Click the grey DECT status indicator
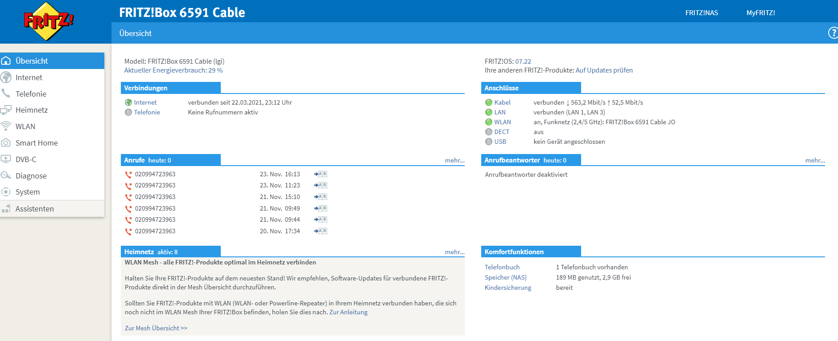The image size is (838, 341). click(489, 132)
